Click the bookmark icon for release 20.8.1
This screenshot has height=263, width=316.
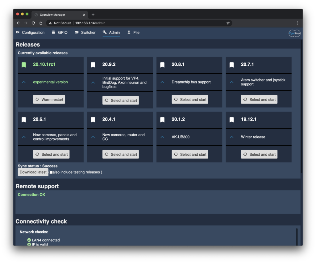pos(162,65)
